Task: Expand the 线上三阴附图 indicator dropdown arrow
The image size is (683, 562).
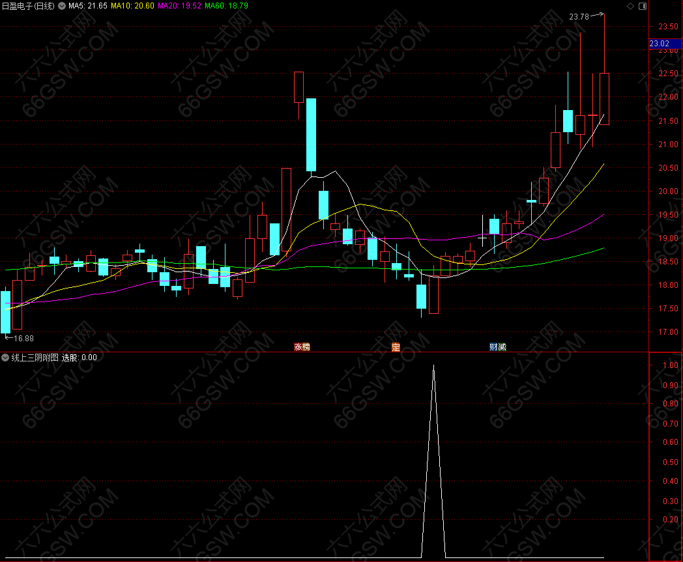Action: point(5,358)
